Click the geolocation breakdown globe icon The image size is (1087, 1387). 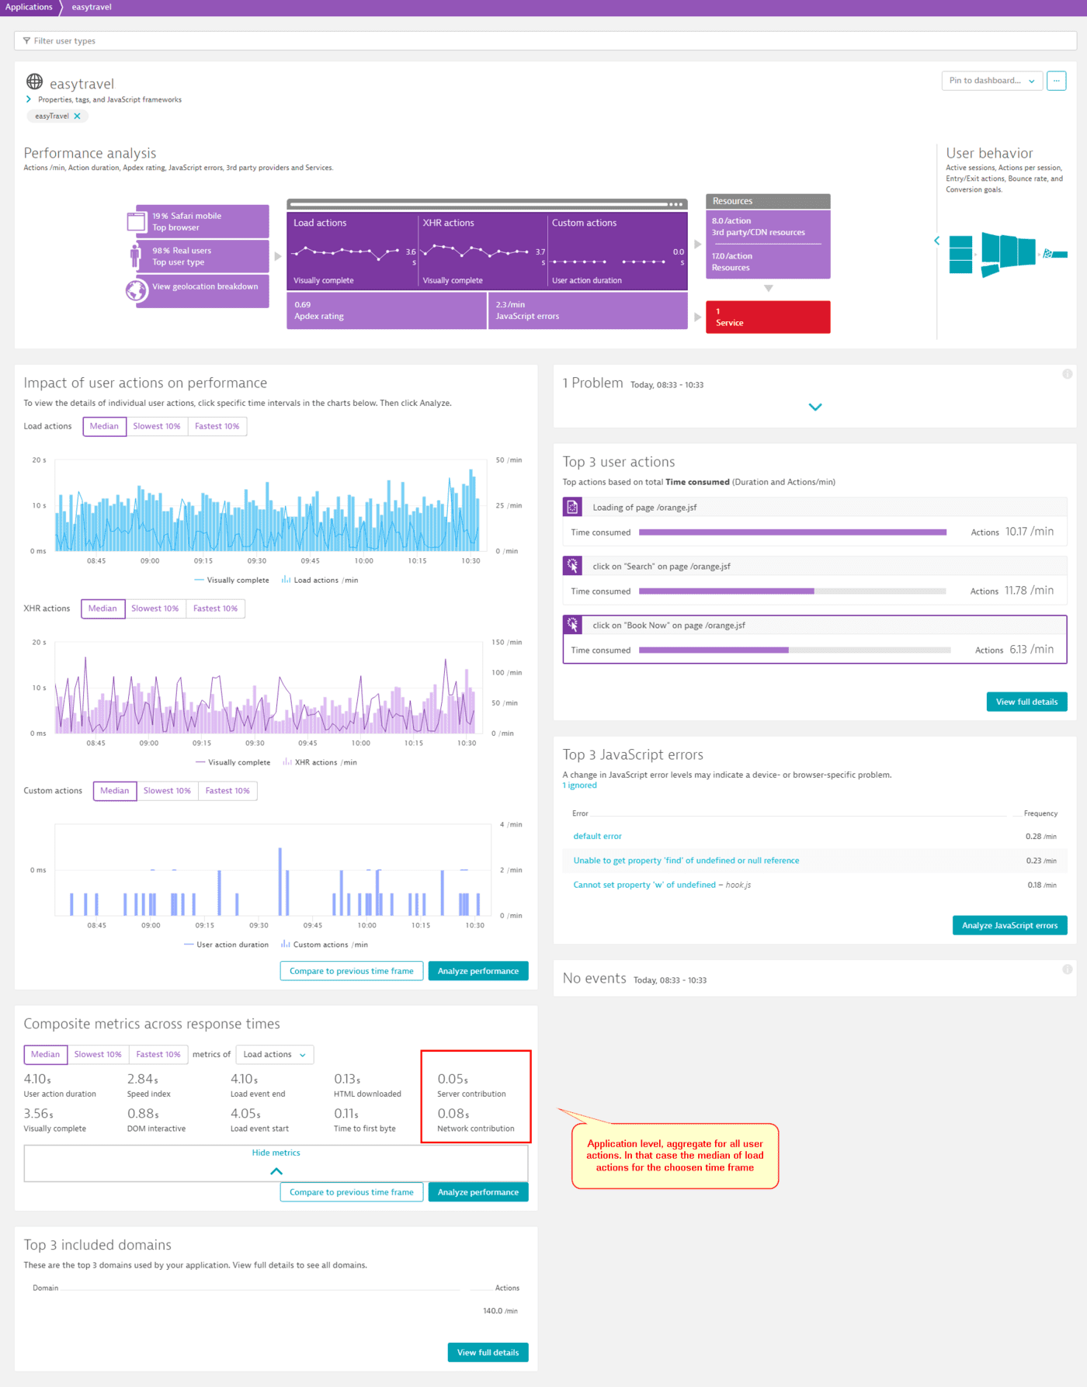pos(137,290)
